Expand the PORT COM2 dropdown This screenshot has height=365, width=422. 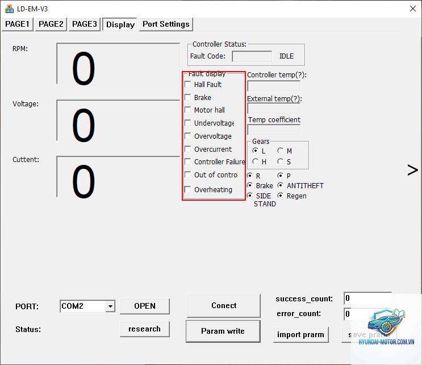[x=110, y=306]
